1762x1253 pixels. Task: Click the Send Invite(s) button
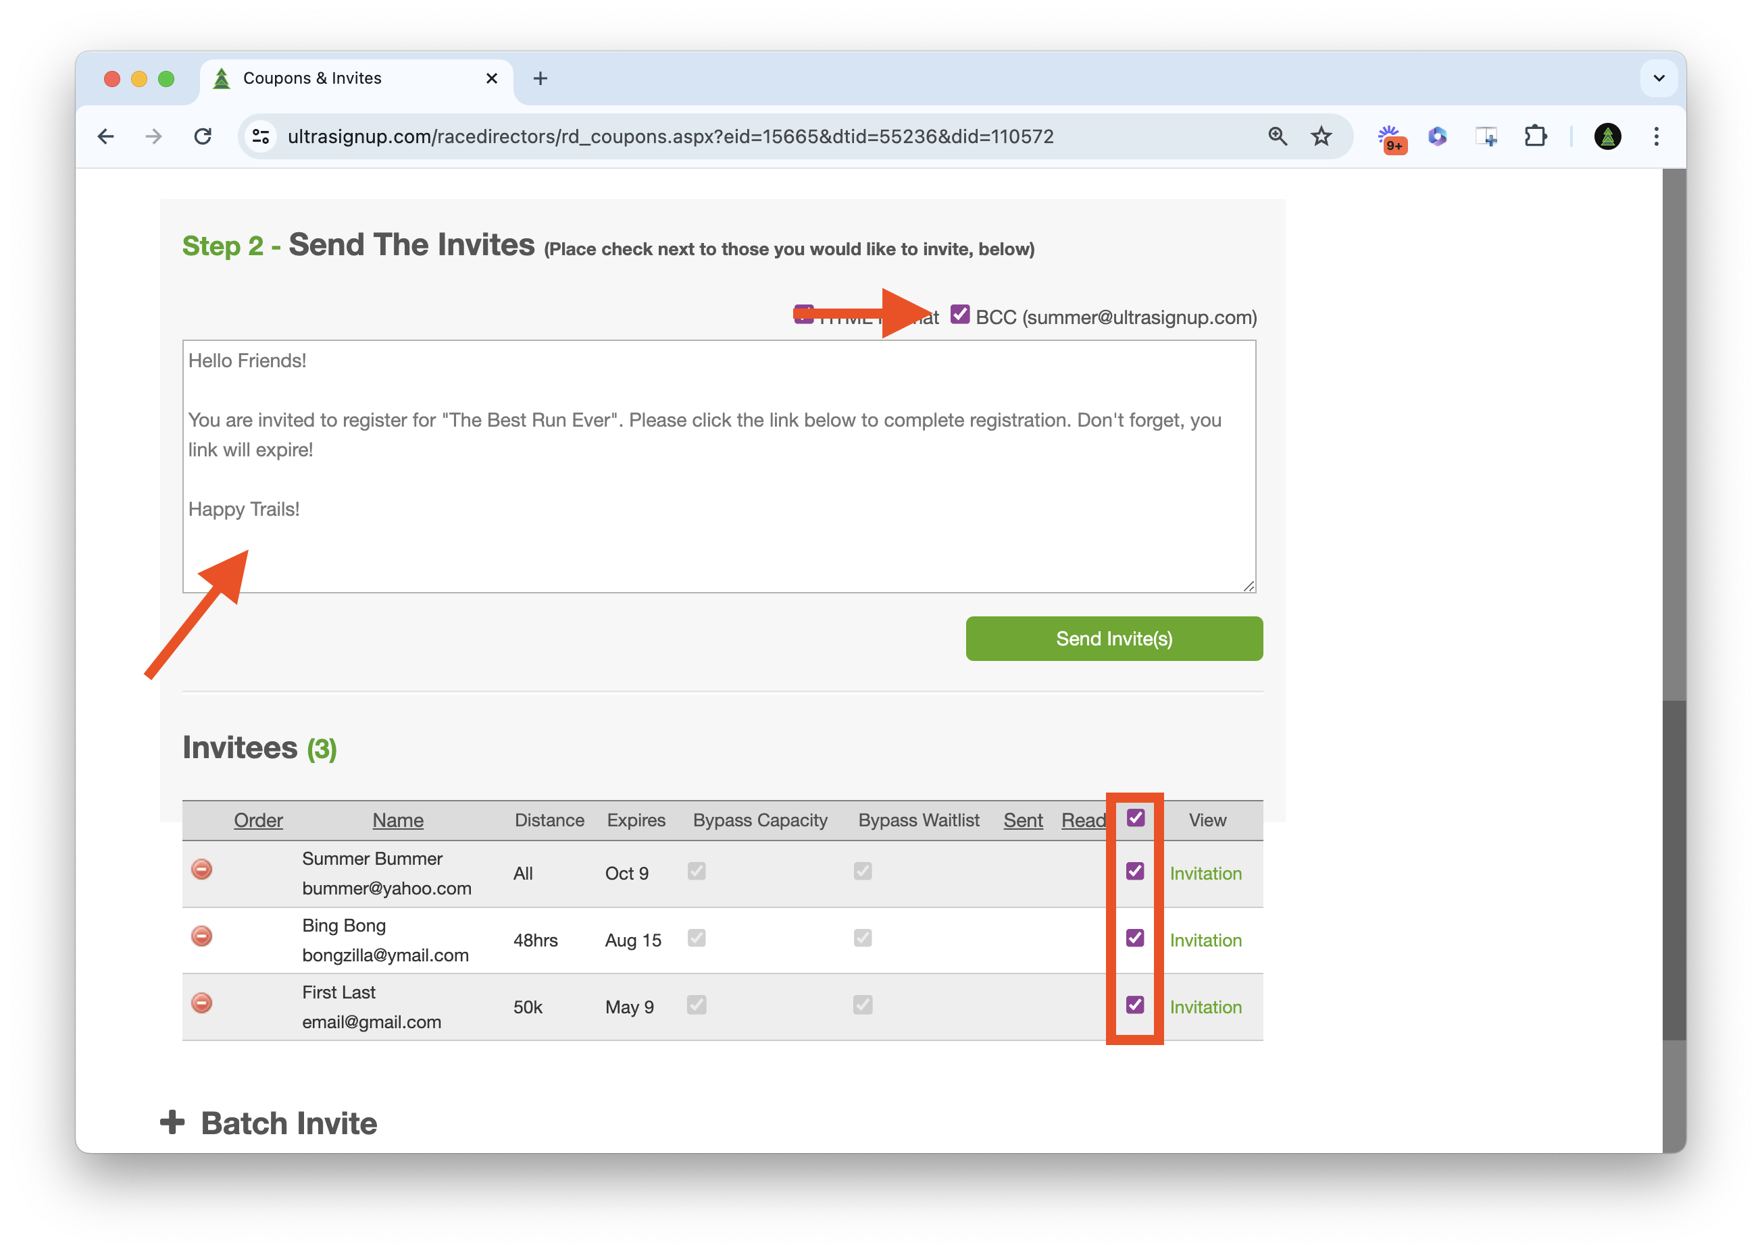1113,639
